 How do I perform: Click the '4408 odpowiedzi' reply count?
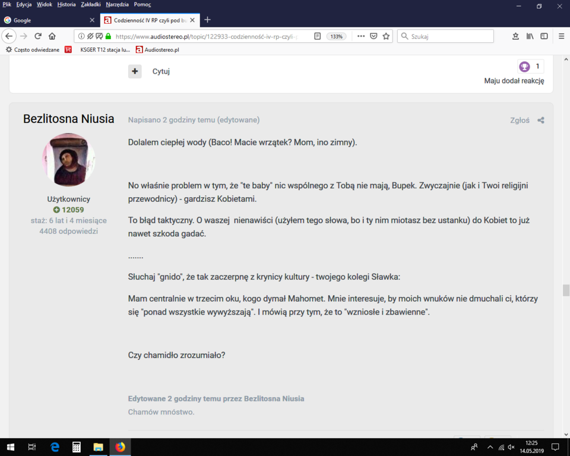[x=69, y=232]
